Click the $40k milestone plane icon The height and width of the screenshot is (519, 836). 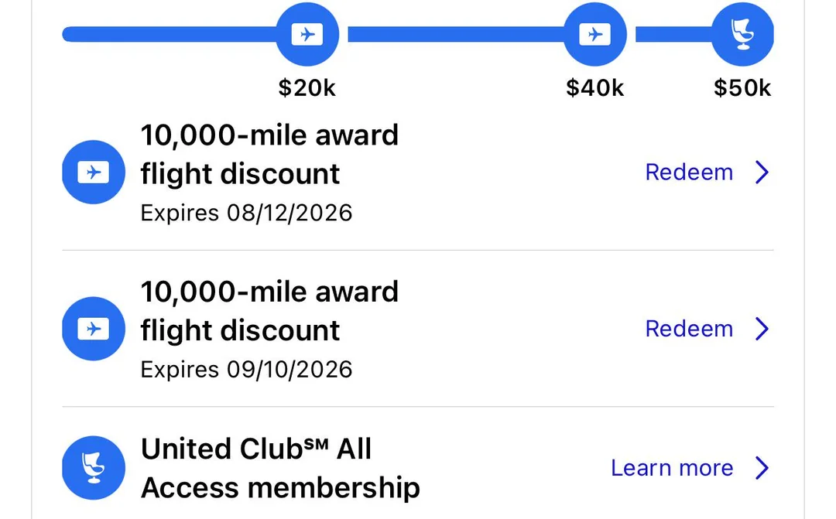594,35
